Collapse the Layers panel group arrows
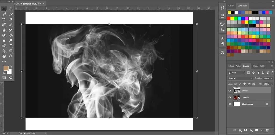The height and width of the screenshot is (135, 275). [269, 62]
